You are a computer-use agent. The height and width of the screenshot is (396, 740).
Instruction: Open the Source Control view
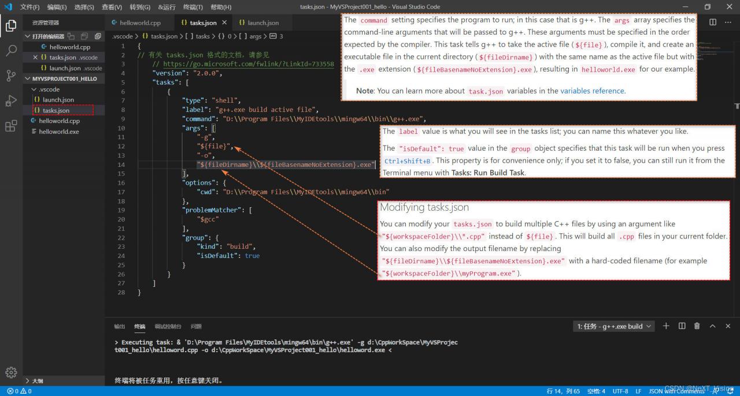tap(11, 76)
